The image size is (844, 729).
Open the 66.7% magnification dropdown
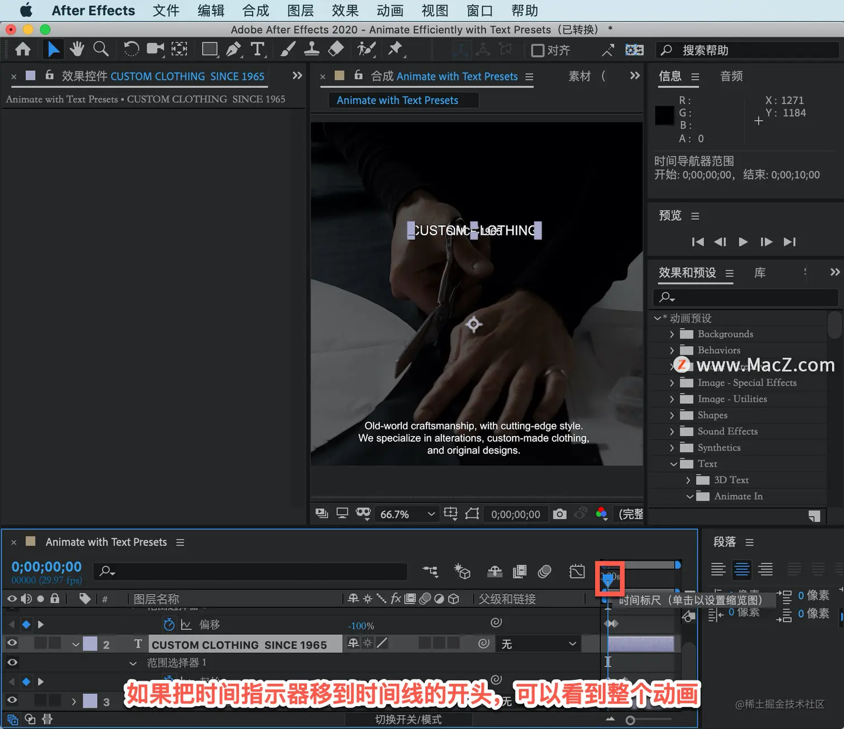click(x=407, y=514)
